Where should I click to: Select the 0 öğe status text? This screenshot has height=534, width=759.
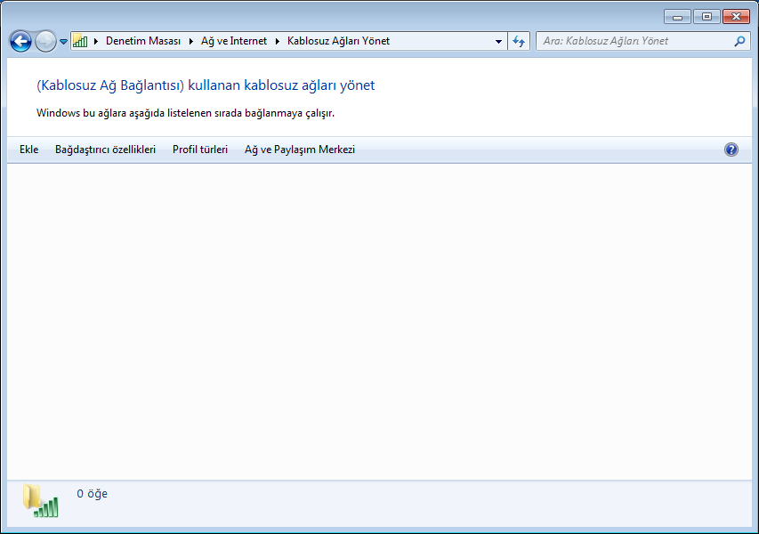point(92,494)
